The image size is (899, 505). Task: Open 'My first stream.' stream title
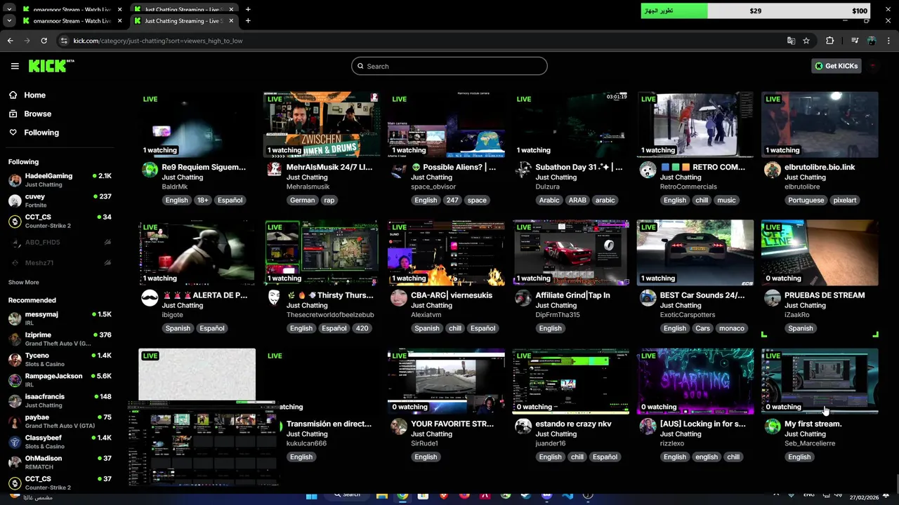(x=813, y=424)
